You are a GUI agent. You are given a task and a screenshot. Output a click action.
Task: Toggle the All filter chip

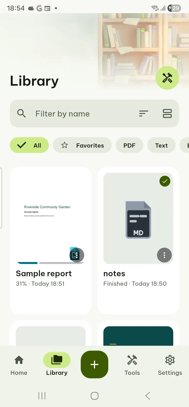click(x=29, y=145)
